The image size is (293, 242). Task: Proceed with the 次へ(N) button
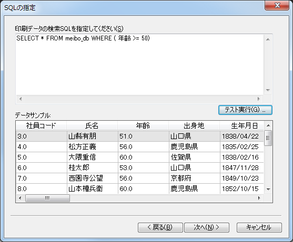point(207,227)
